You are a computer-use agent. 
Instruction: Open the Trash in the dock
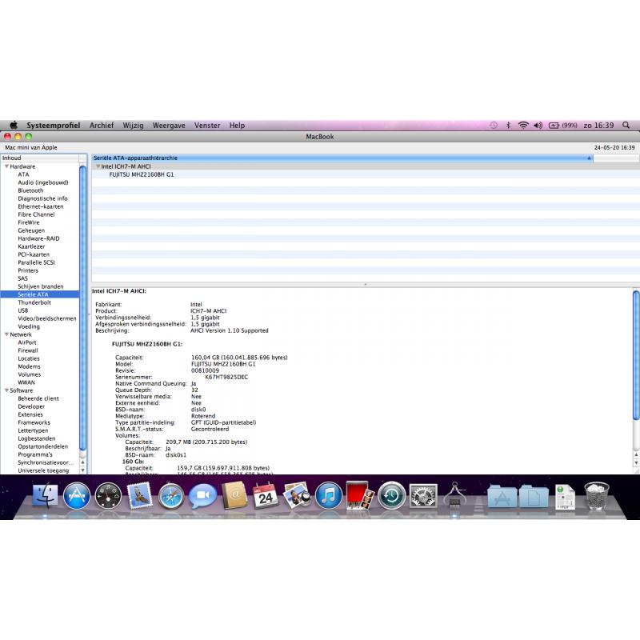597,495
